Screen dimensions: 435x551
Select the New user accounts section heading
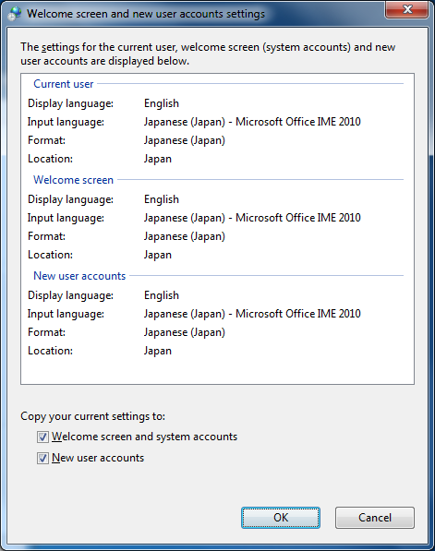pyautogui.click(x=79, y=276)
